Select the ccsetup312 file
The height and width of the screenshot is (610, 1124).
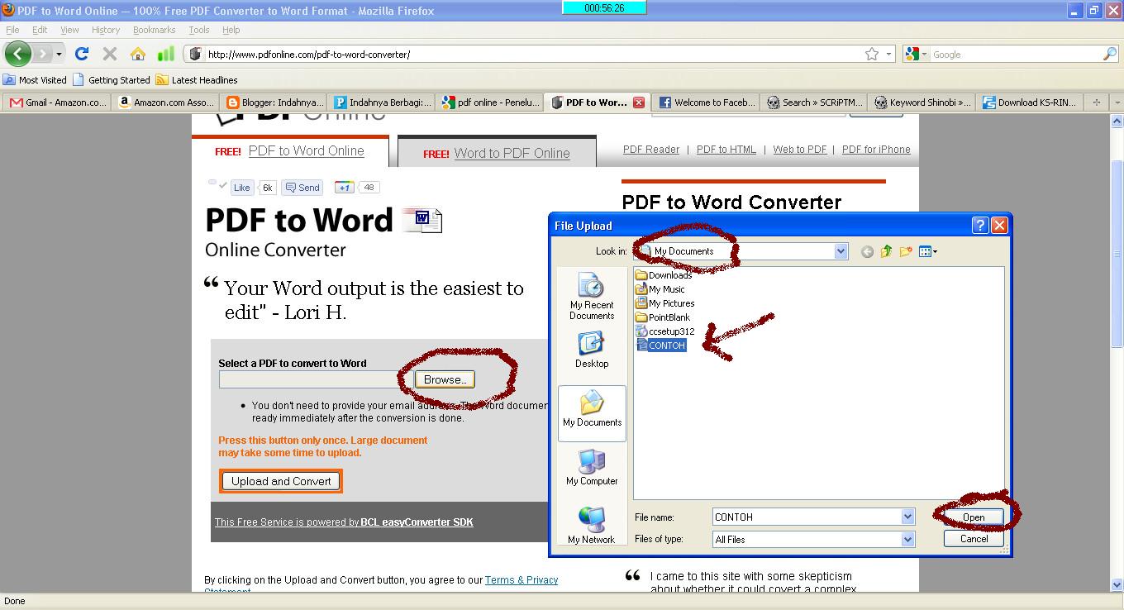pyautogui.click(x=665, y=331)
